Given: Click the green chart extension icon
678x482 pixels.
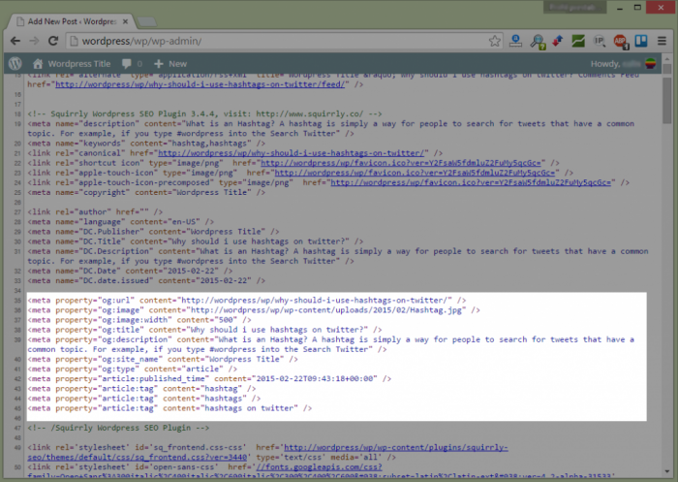Looking at the screenshot, I should (x=578, y=41).
